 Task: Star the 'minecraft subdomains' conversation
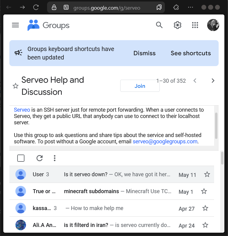pos(204,191)
